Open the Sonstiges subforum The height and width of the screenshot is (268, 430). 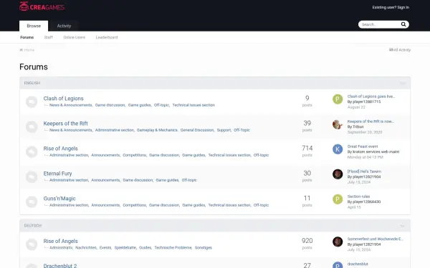204,248
